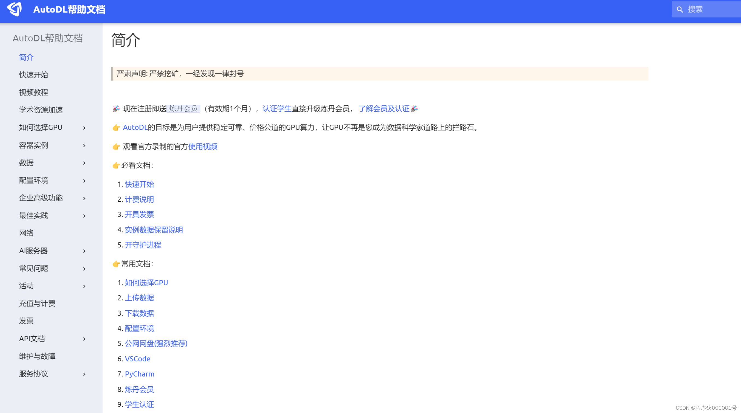
Task: Expand the API文档 sidebar chevron
Action: pos(84,339)
